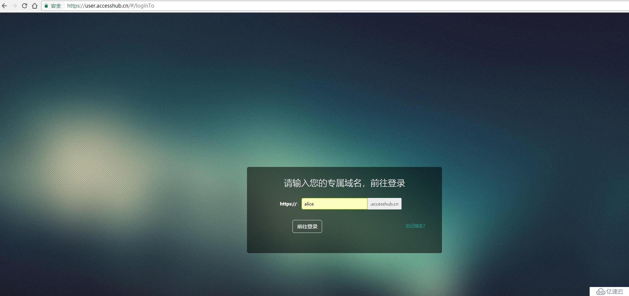Screen dimensions: 629x296
Task: Go back with the browser back arrow
Action: click(x=4, y=6)
